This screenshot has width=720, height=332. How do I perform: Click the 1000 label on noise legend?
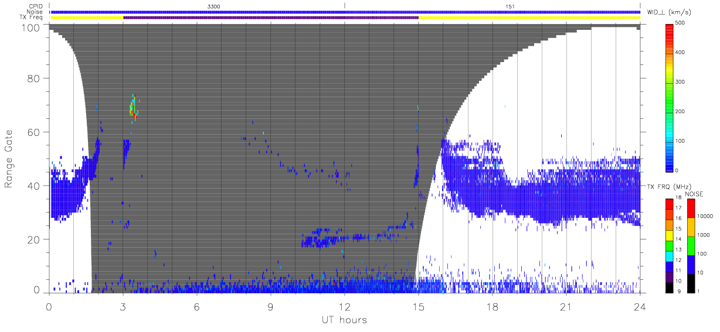pos(704,235)
